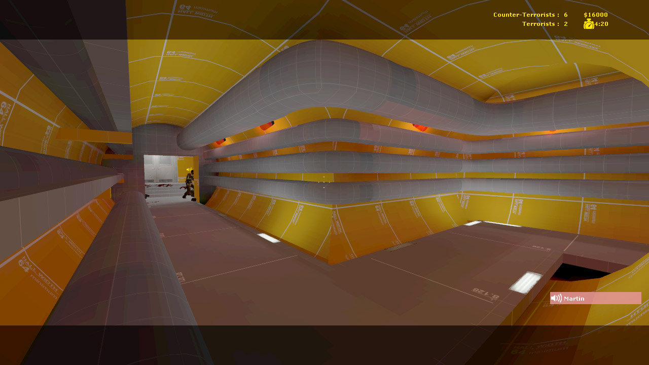Click the $16000 money display
649x365 pixels.
click(595, 15)
